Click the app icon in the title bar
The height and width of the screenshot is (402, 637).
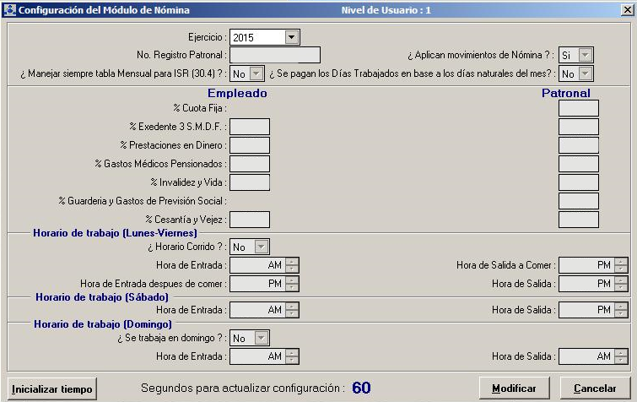click(x=8, y=10)
